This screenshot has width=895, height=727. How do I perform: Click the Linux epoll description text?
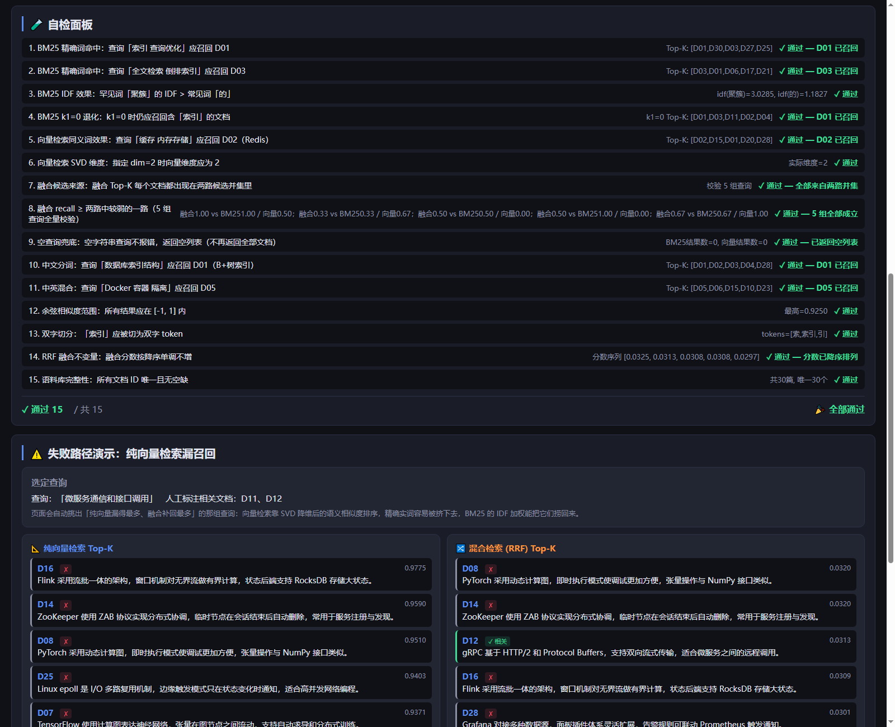199,690
